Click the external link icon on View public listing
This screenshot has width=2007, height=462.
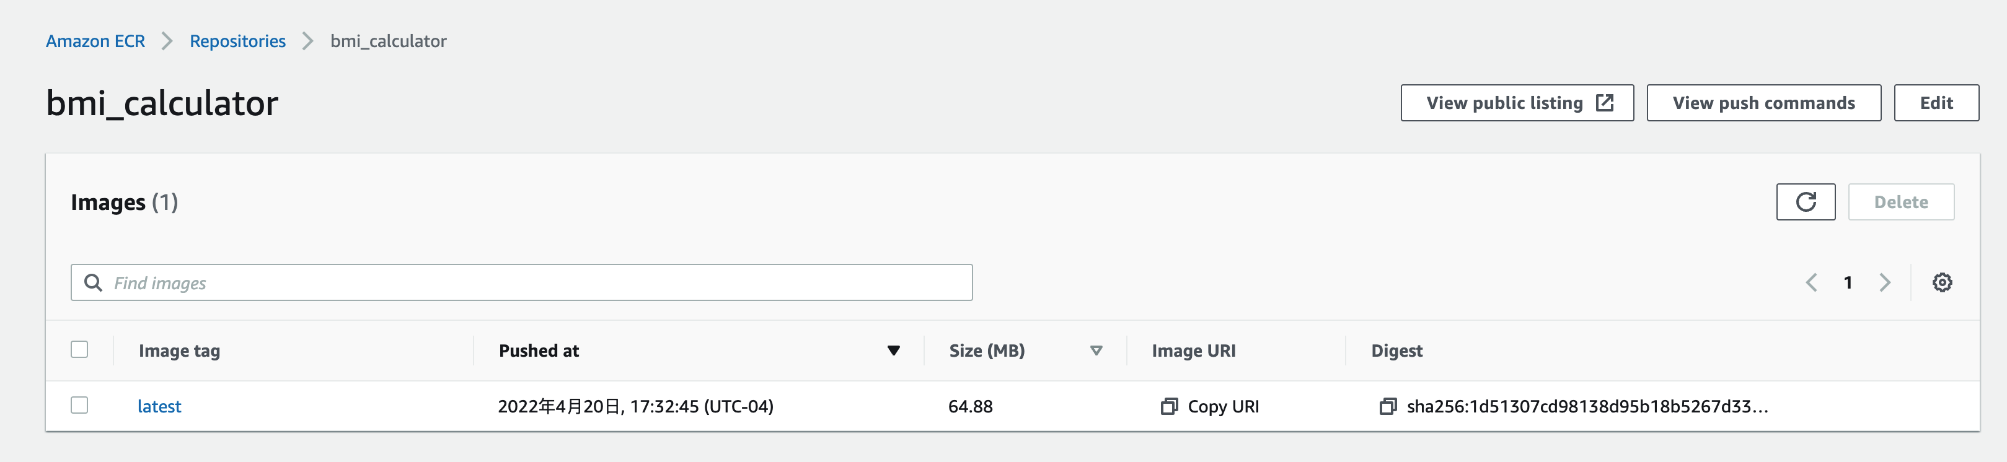pos(1603,102)
